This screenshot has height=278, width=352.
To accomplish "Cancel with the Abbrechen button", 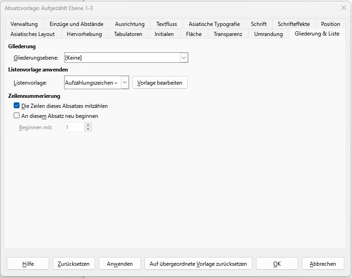I will point(323,263).
